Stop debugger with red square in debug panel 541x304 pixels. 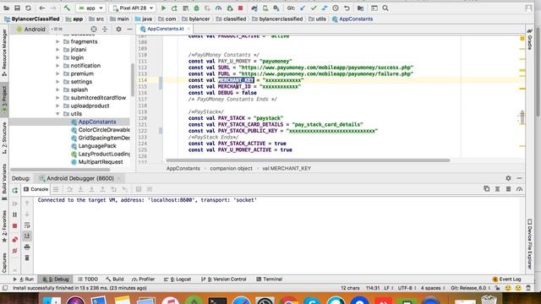[15, 226]
